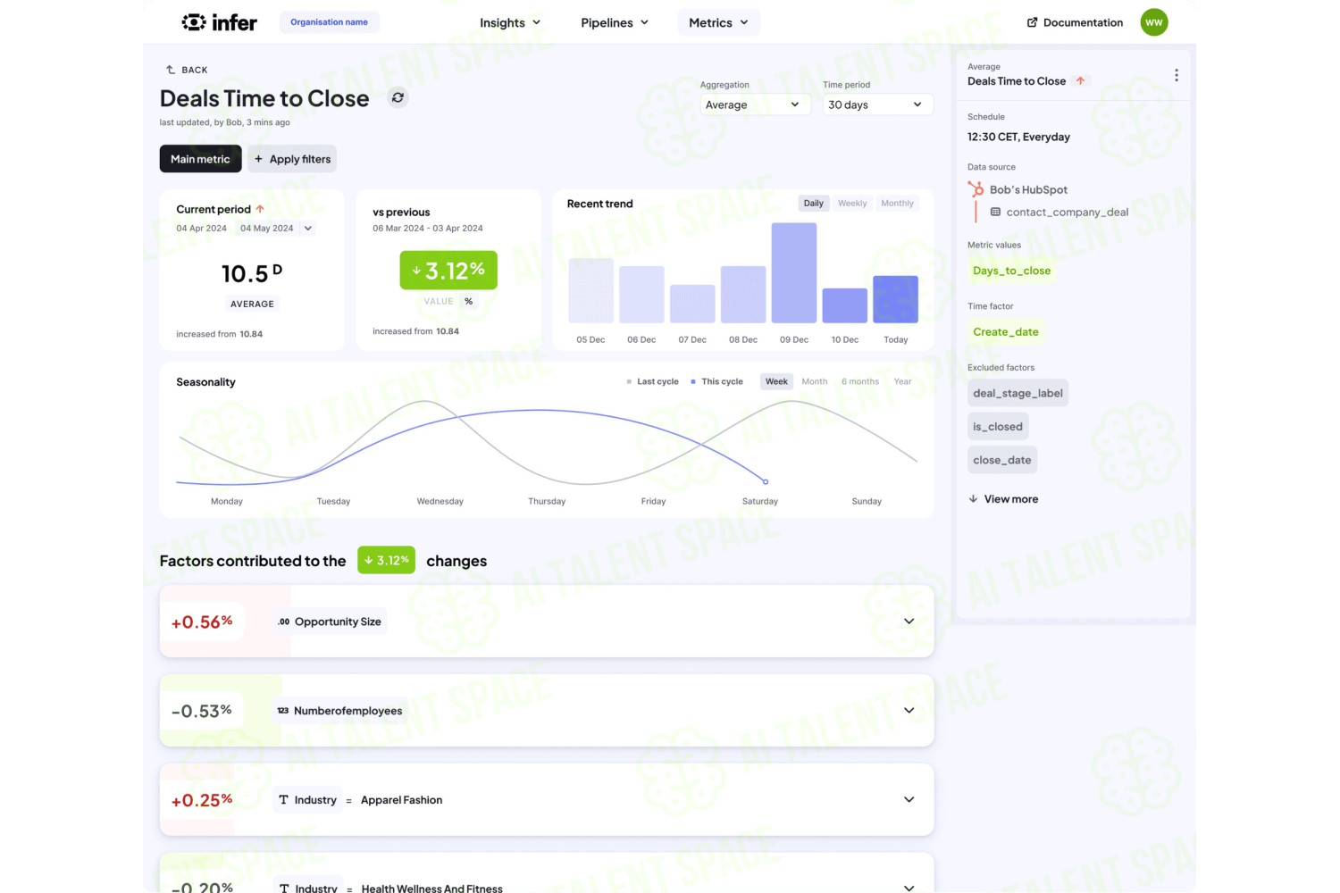The width and height of the screenshot is (1340, 893).
Task: Expand View more excluded factors
Action: pyautogui.click(x=1003, y=499)
